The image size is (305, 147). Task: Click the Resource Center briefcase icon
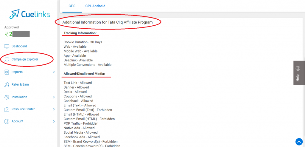(x=7, y=109)
